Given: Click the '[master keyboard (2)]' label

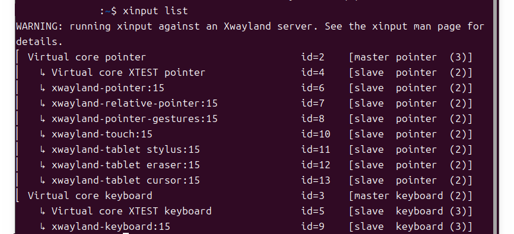Looking at the screenshot, I should tap(410, 195).
